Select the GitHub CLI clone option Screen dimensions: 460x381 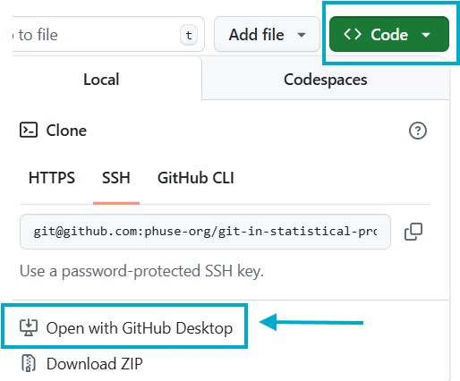196,178
